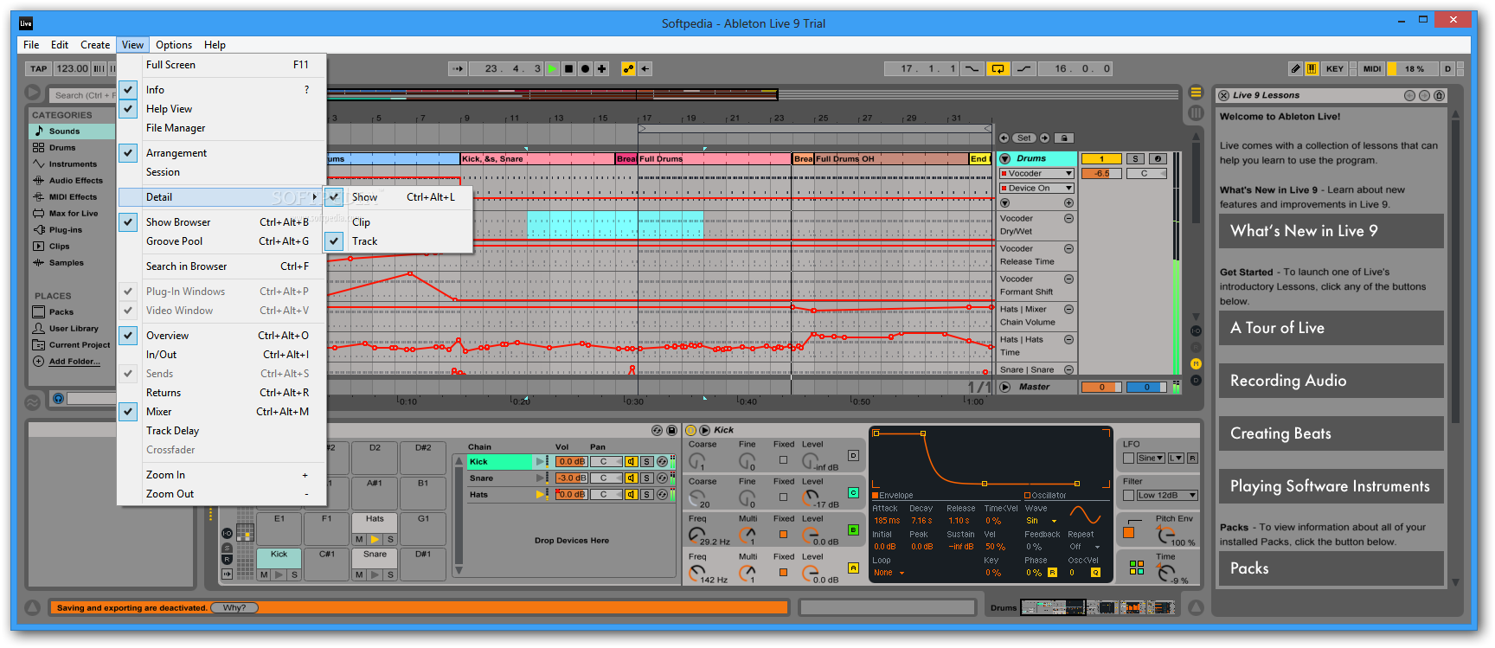Open the Options menu
Viewport: 1495px width, 648px height.
click(x=174, y=45)
